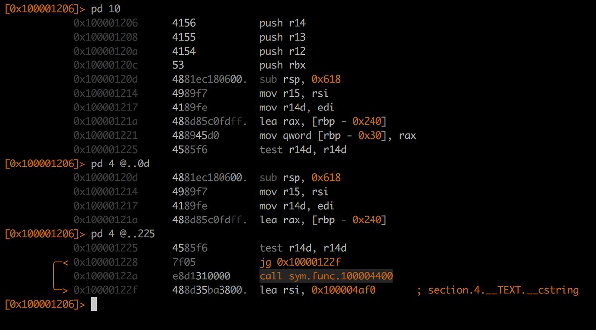Click the push r14 instruction
This screenshot has height=330, width=596.
point(283,23)
